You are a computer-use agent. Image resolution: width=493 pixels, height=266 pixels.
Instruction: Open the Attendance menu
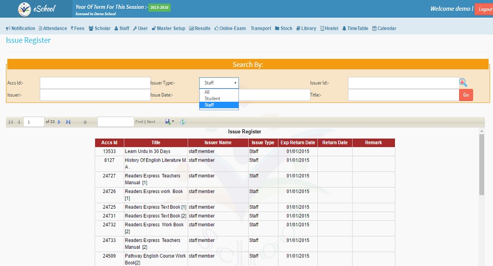coord(52,28)
